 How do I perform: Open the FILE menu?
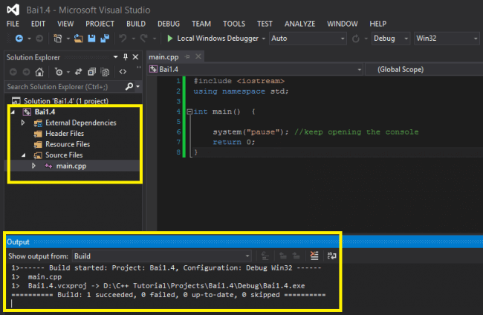(13, 24)
